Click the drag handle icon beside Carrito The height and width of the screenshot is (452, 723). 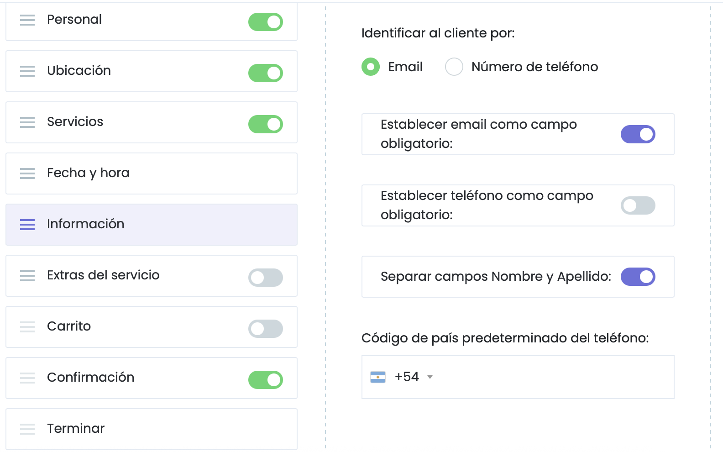click(x=27, y=327)
